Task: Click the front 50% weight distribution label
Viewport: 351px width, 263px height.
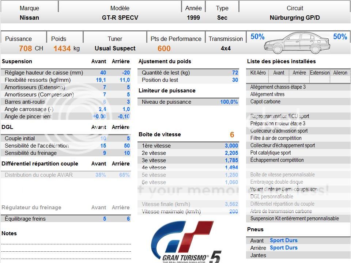Action: 257,37
